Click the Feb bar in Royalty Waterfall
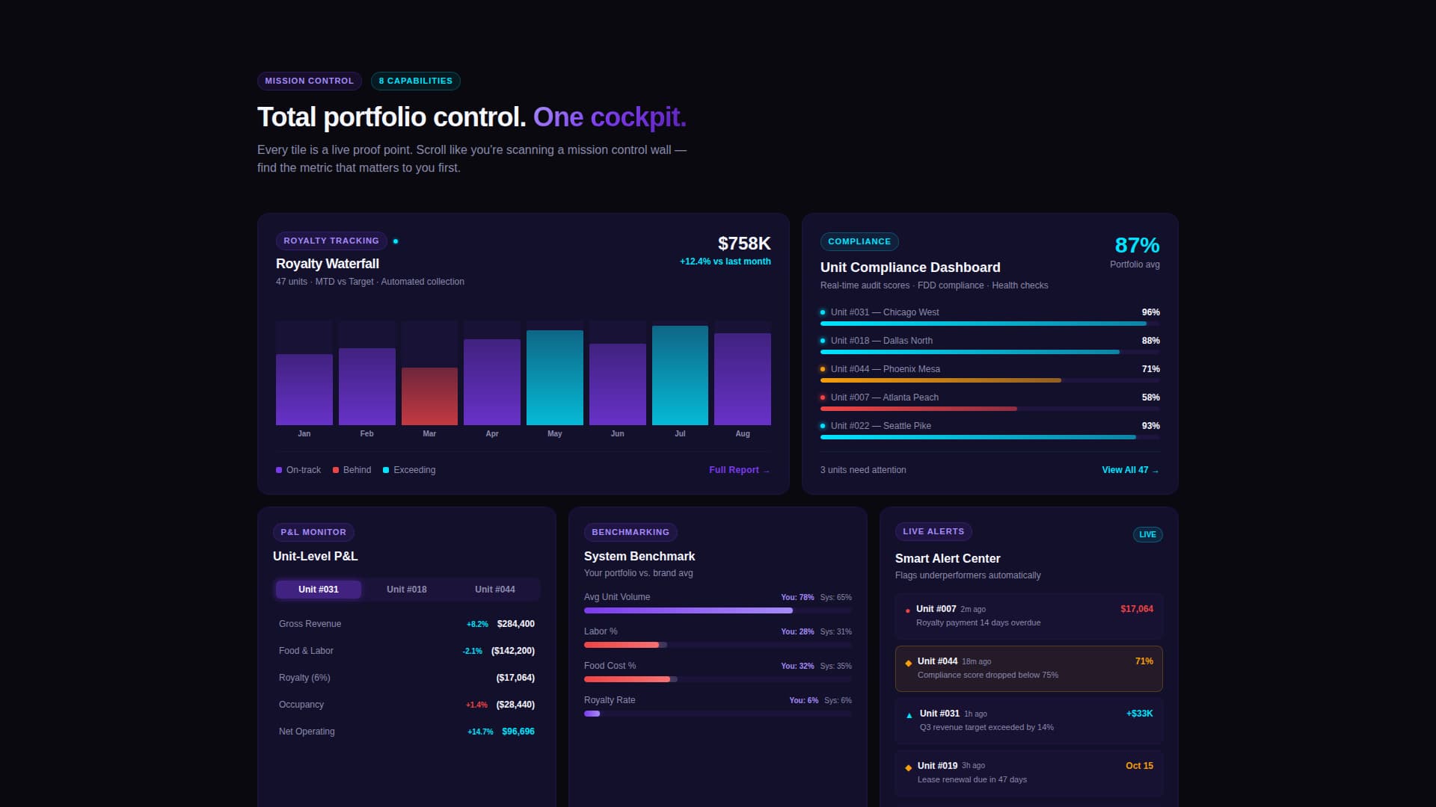 point(367,386)
